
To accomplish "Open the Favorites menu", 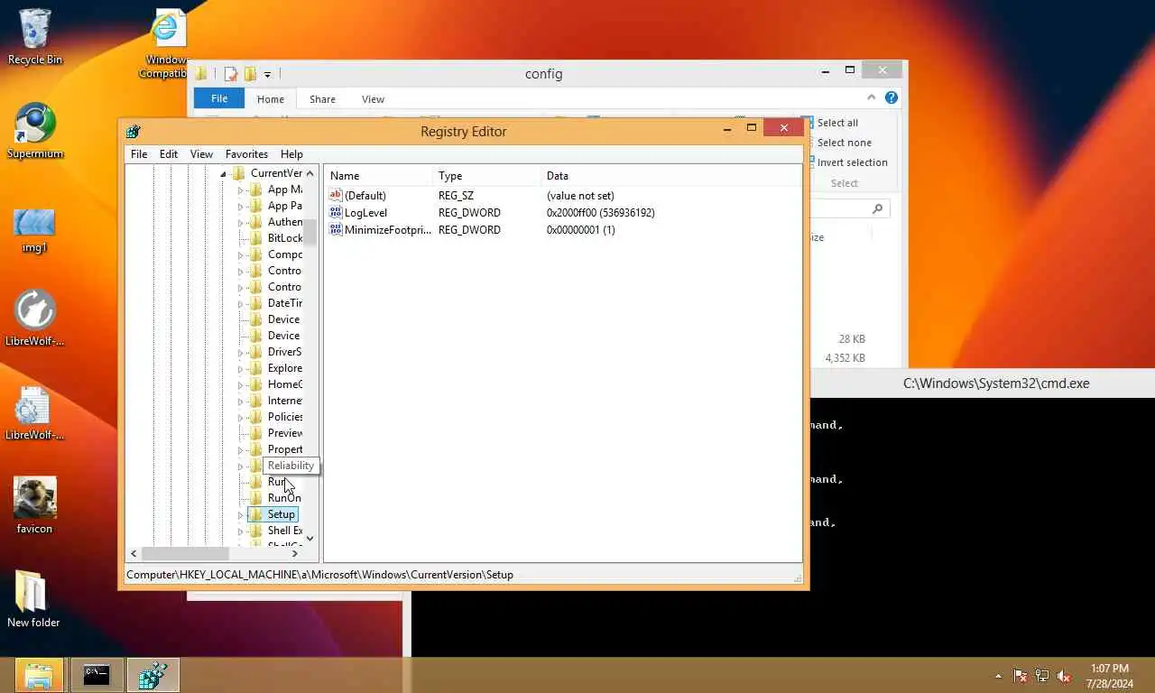I will pos(246,154).
